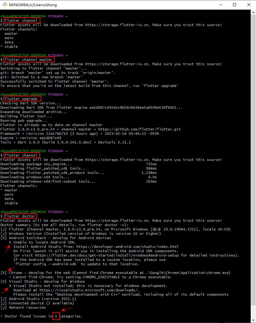Click 'Visual Studio not installed' error line
Viewport: 256px width, 323px height.
click(88, 286)
